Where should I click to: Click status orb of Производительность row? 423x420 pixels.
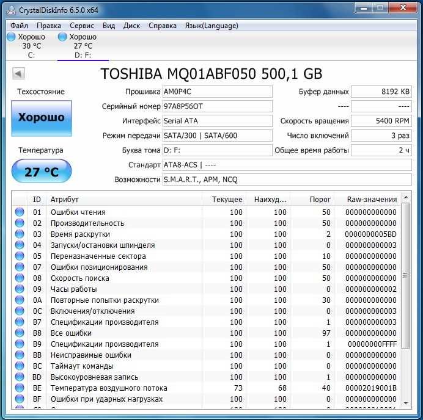20,223
